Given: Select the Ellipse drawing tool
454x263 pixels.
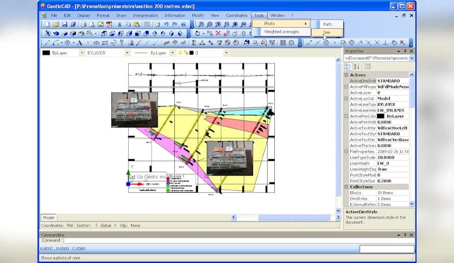Looking at the screenshot, I should pyautogui.click(x=96, y=43).
